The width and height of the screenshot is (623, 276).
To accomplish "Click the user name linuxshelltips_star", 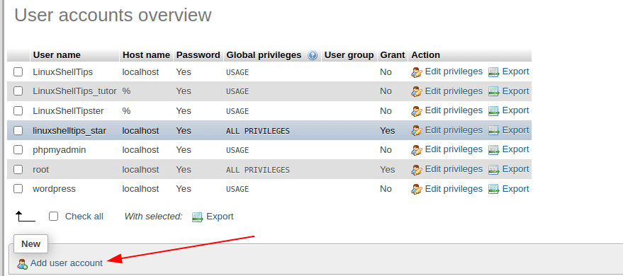I will [69, 130].
